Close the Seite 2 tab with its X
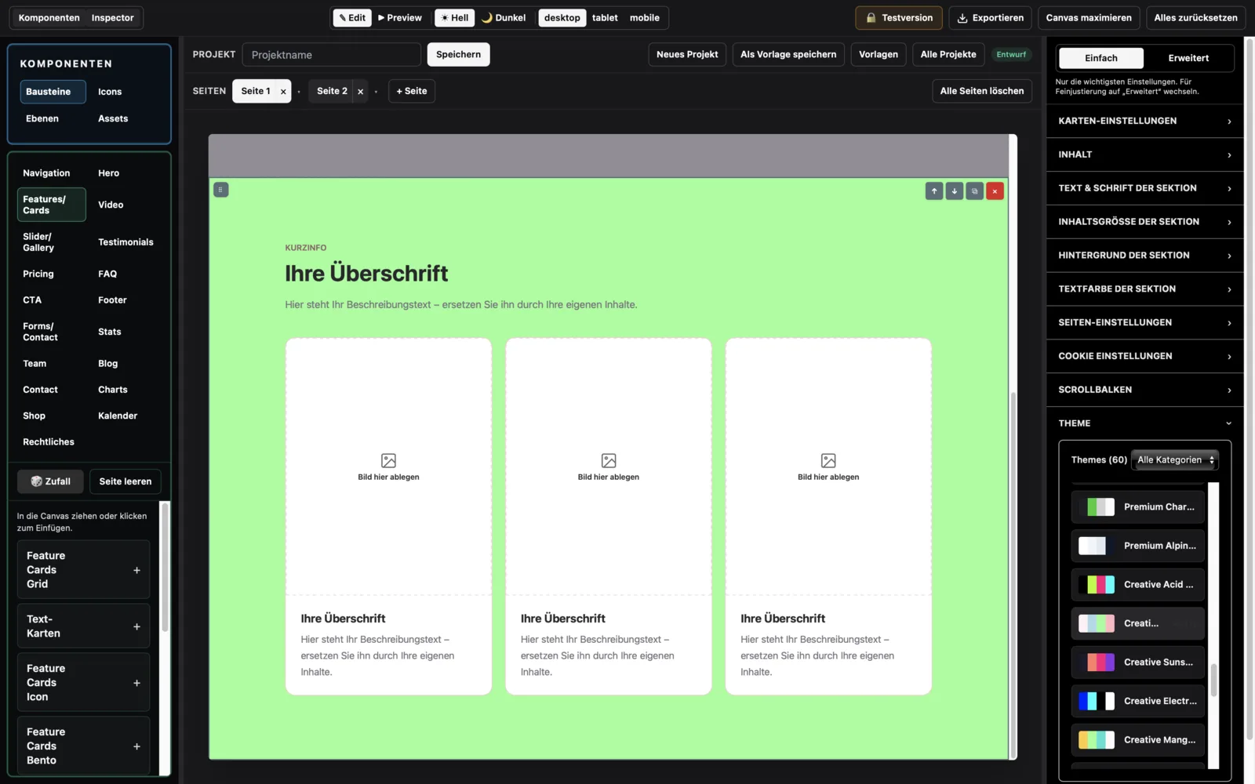 click(x=360, y=92)
